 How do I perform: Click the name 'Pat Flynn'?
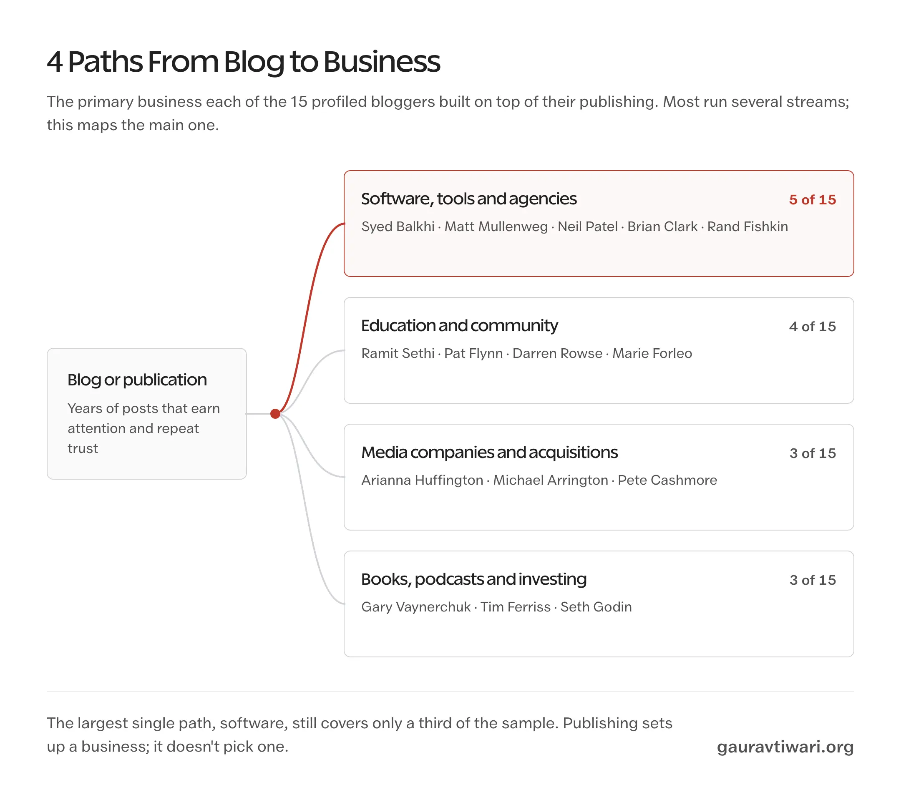coord(473,353)
